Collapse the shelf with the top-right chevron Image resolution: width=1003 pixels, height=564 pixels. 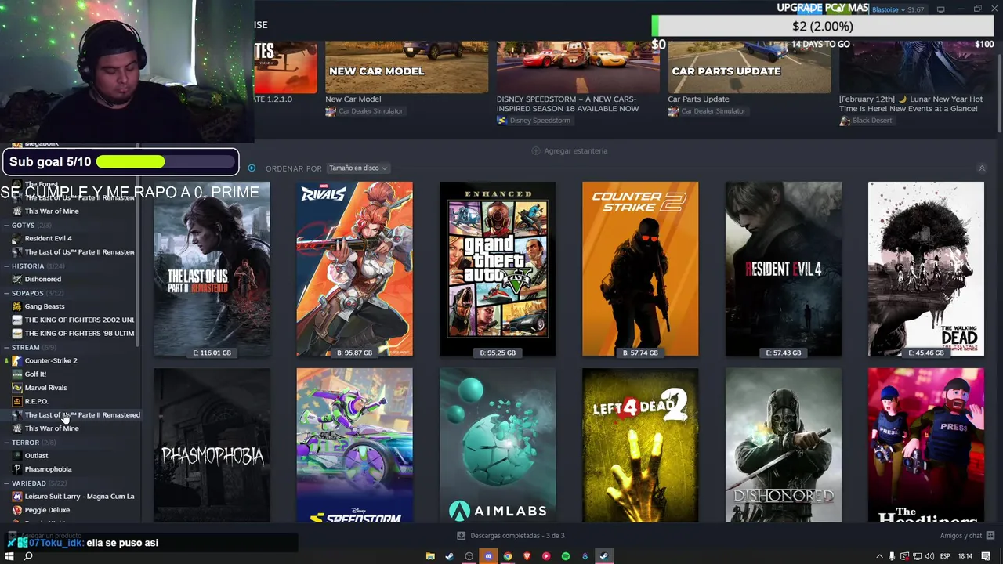point(981,168)
